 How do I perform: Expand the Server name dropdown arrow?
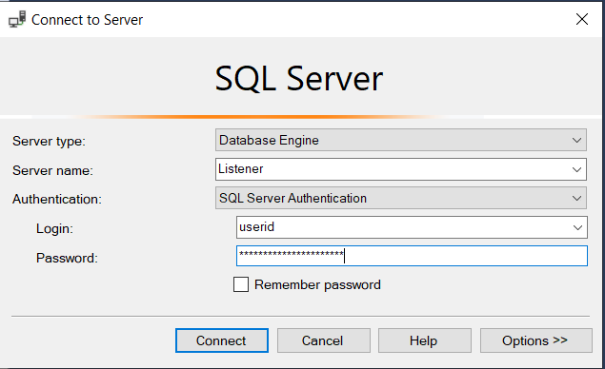coord(576,169)
